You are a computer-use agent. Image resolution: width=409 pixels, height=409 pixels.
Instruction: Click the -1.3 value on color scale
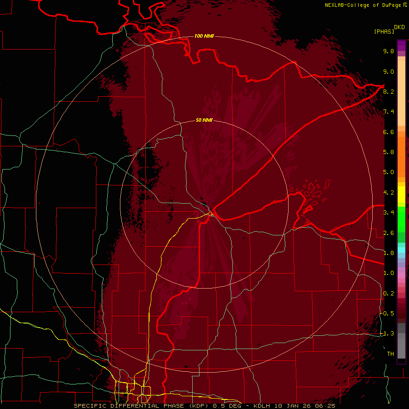coord(387,334)
